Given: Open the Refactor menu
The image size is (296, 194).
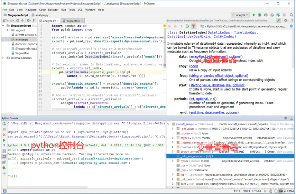Looking at the screenshot, I should point(53,10).
